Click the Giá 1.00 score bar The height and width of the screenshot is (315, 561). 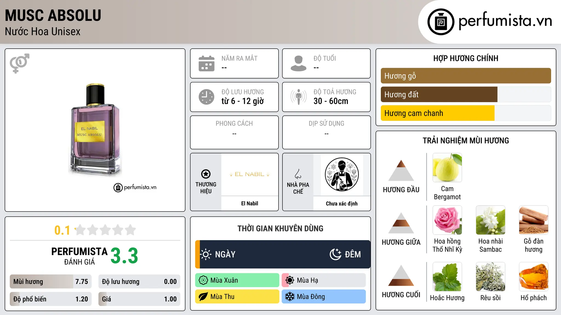point(139,299)
